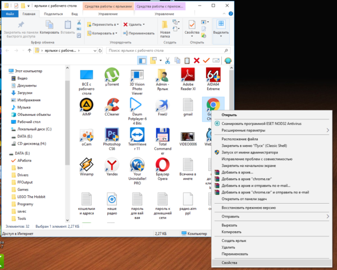Click the blue shell globe toolbar icon
Viewport: 337px width, 270px height.
[x=228, y=61]
